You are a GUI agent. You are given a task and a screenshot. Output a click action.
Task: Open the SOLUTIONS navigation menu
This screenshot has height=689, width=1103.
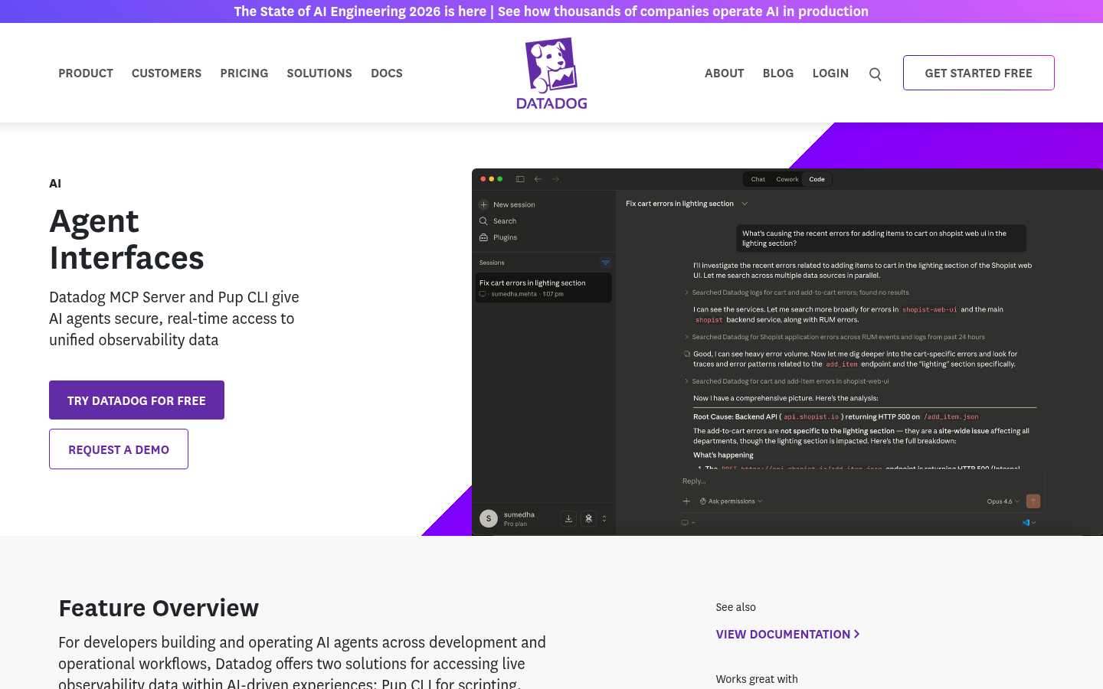click(x=319, y=73)
